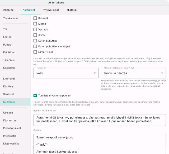
Task: Go to the Käynnistys section
Action: [15, 120]
